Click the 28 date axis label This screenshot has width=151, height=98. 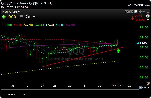coord(70,86)
